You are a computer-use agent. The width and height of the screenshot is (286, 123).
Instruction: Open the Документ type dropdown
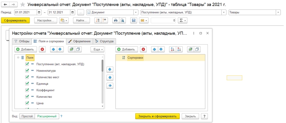(x=136, y=12)
